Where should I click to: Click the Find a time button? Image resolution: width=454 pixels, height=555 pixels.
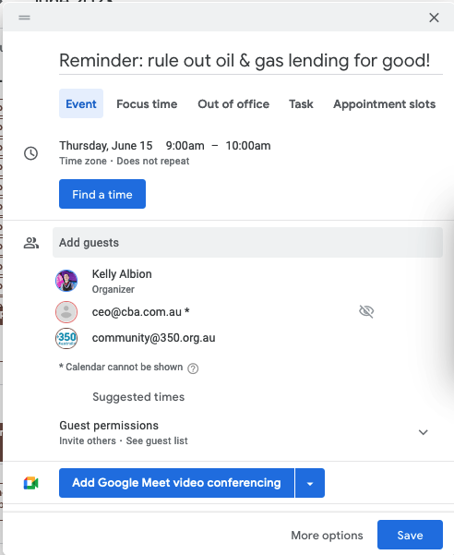coord(102,194)
